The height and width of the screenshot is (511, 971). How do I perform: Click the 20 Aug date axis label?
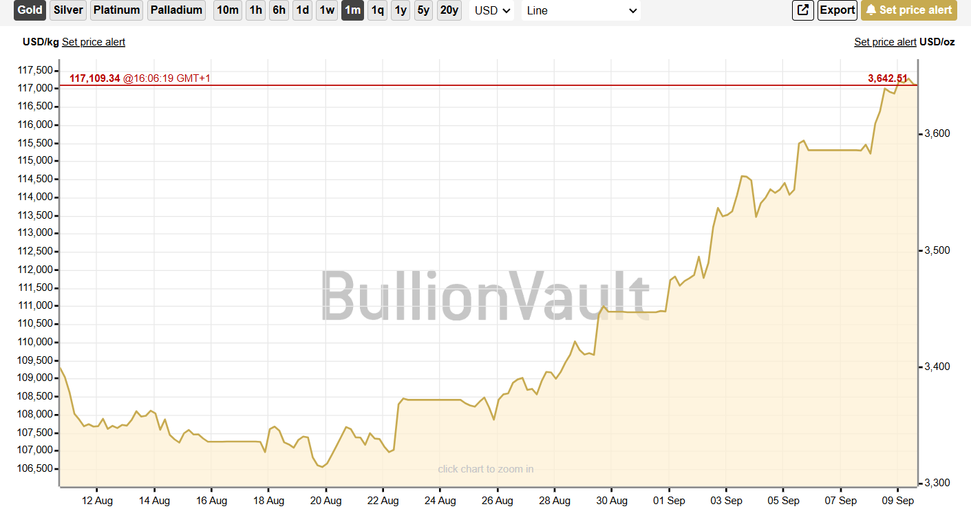tap(326, 500)
